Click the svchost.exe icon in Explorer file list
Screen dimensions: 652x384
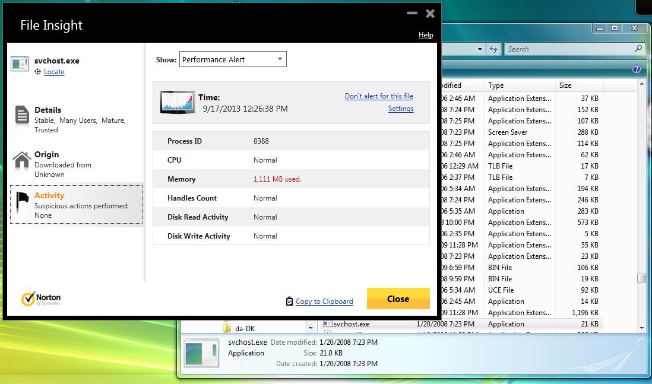[x=328, y=323]
